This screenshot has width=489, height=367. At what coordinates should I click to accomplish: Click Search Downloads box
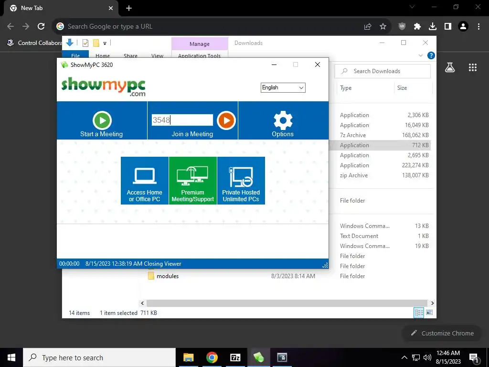pos(383,71)
